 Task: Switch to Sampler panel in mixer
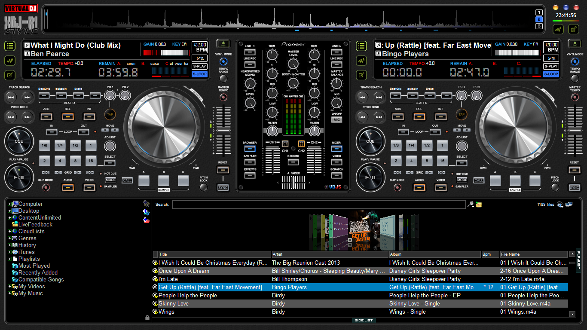tap(250, 162)
